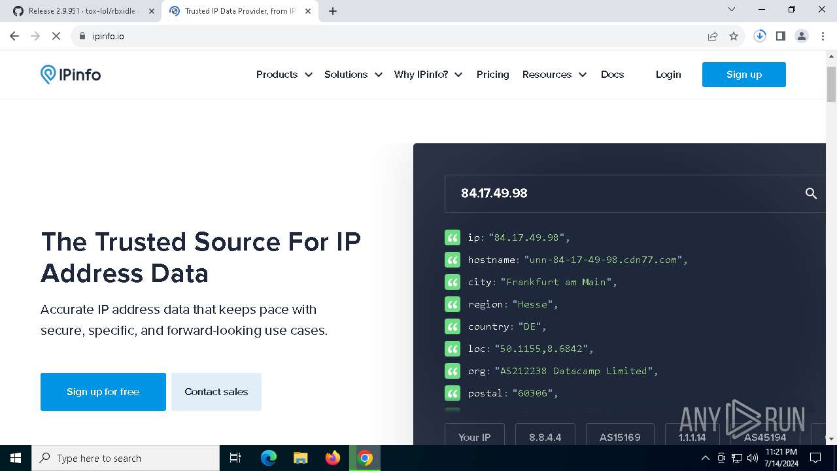837x471 pixels.
Task: Click the quote icon beside postal field
Action: point(453,393)
